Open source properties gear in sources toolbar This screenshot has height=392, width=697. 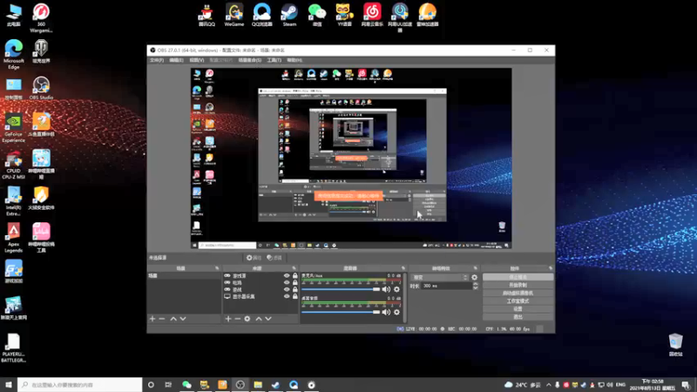click(x=247, y=319)
